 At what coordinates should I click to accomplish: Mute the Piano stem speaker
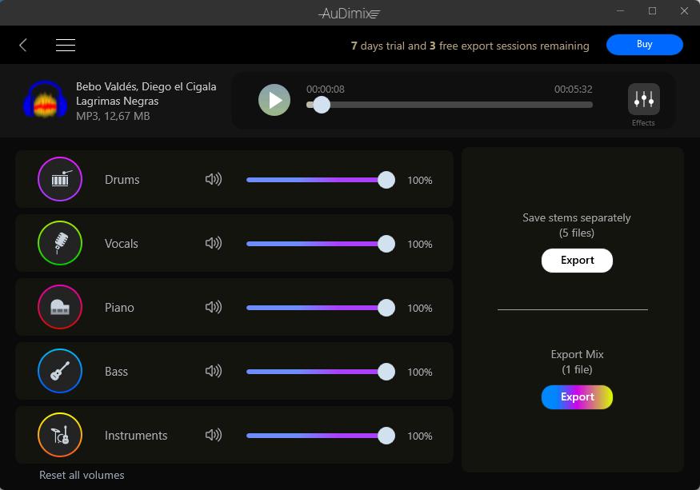click(214, 307)
